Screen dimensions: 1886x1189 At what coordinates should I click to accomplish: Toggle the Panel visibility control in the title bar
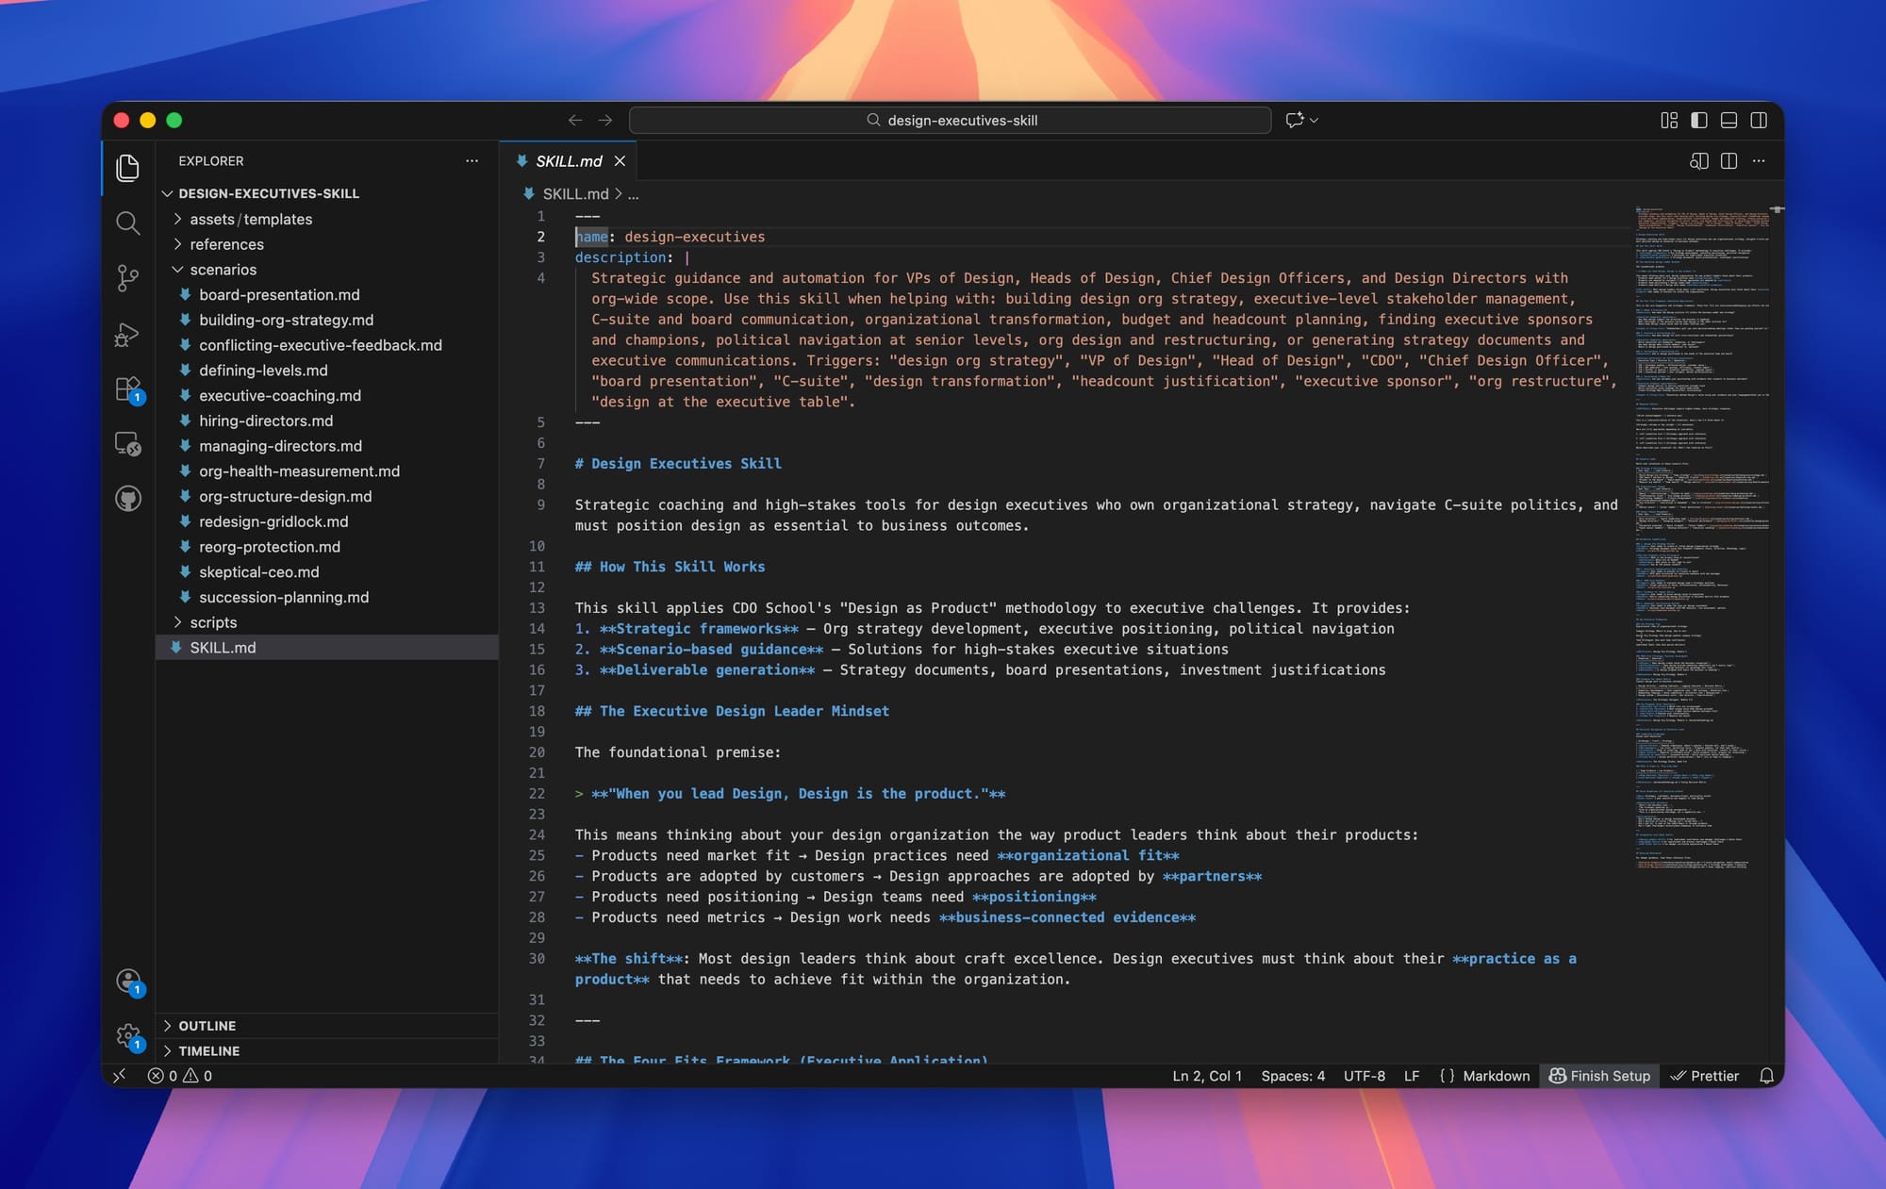pyautogui.click(x=1729, y=120)
